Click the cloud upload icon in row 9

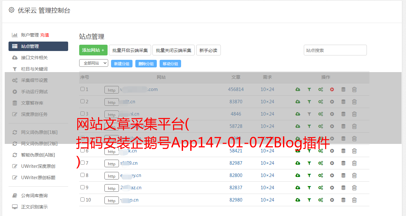pyautogui.click(x=298, y=188)
